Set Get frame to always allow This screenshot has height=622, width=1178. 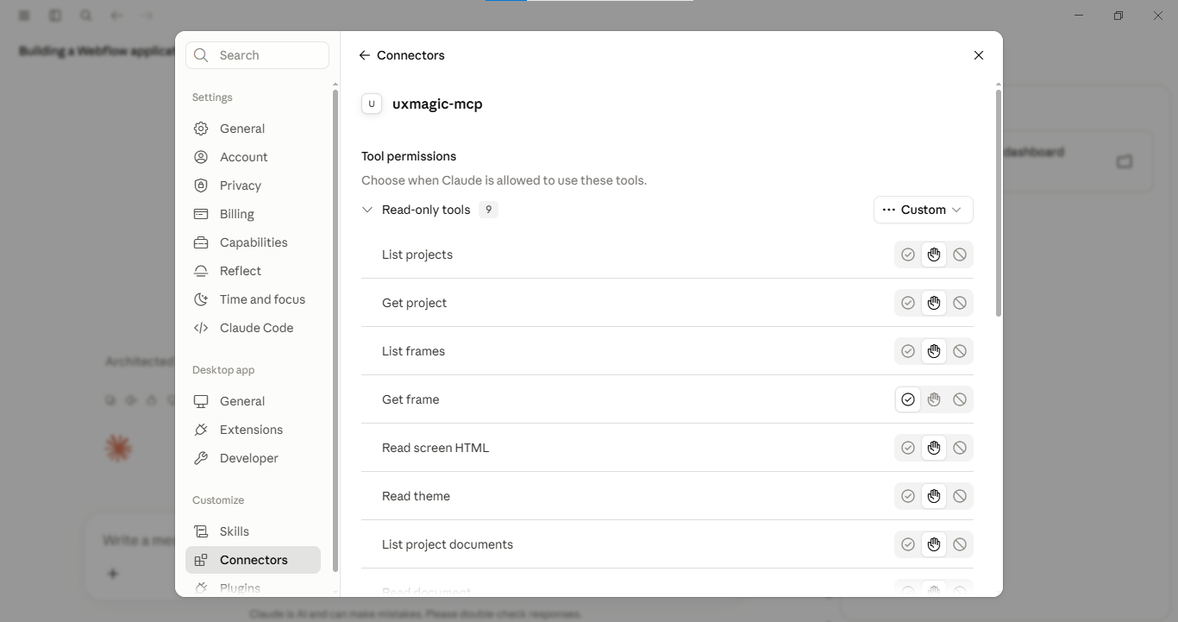click(908, 399)
